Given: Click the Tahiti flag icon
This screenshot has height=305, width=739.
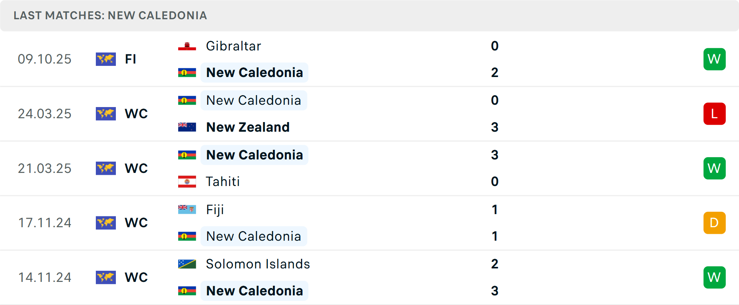Looking at the screenshot, I should click(x=187, y=181).
